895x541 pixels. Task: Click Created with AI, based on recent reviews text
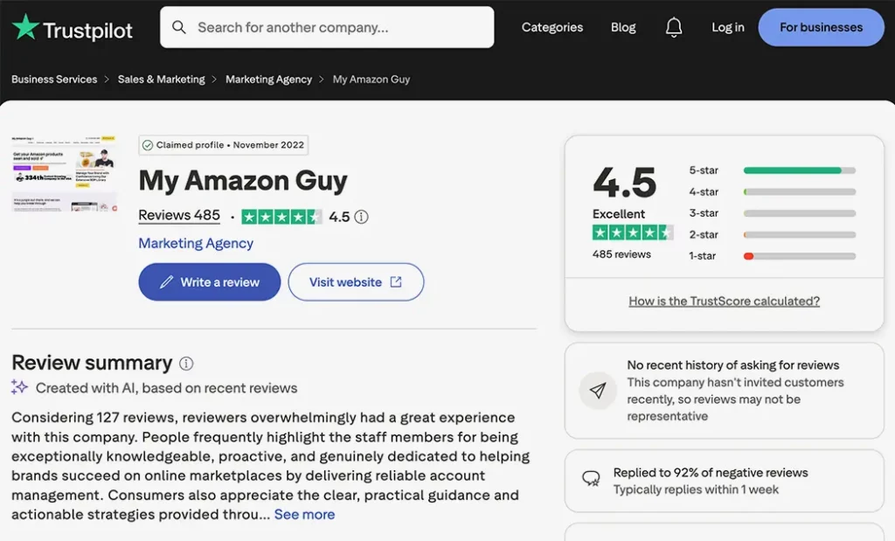(x=166, y=388)
